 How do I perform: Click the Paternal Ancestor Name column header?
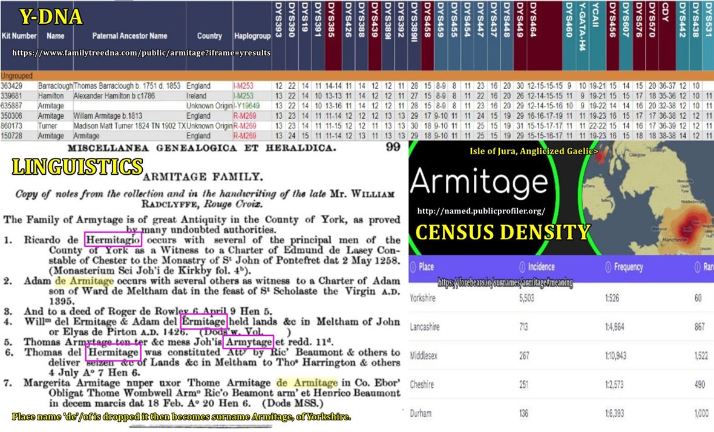[129, 36]
